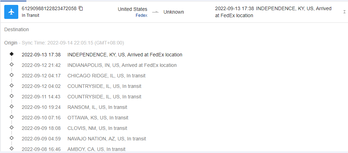Click the diamond marker for RANSOM, IL
This screenshot has width=348, height=153.
coord(12,107)
